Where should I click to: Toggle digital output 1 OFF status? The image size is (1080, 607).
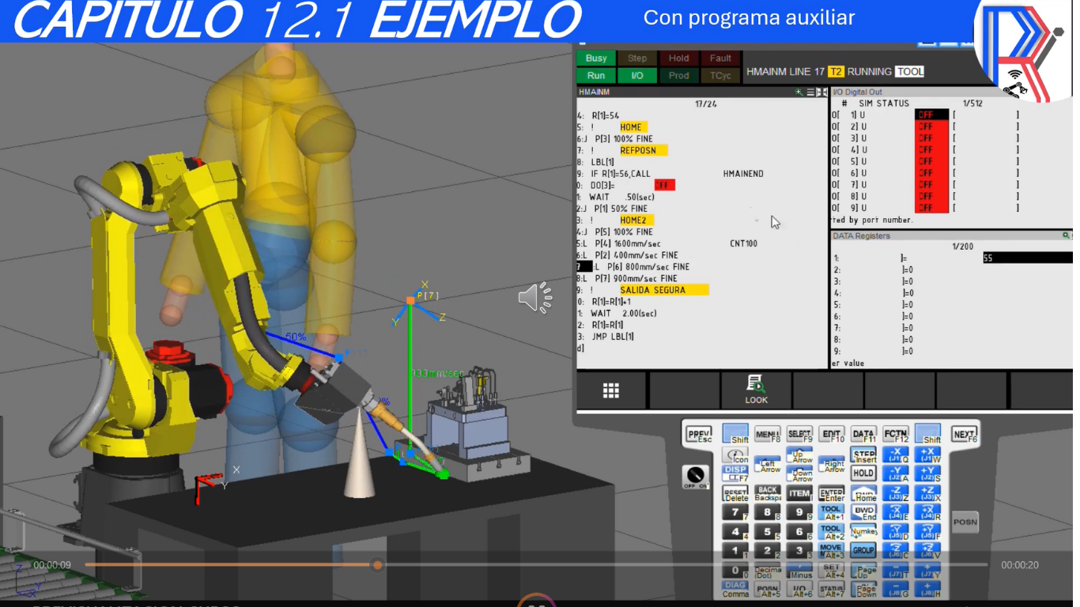(931, 115)
